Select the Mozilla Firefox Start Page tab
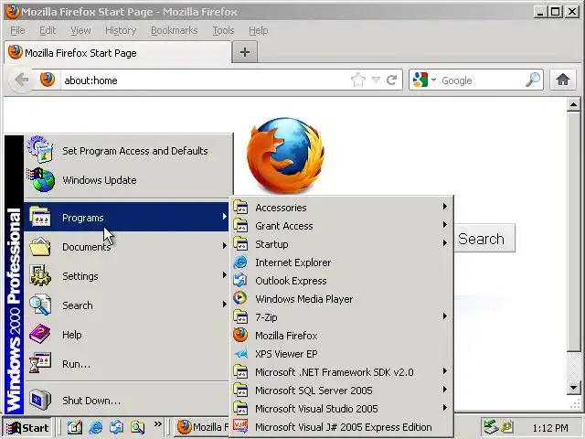Image resolution: width=585 pixels, height=439 pixels. (x=118, y=53)
